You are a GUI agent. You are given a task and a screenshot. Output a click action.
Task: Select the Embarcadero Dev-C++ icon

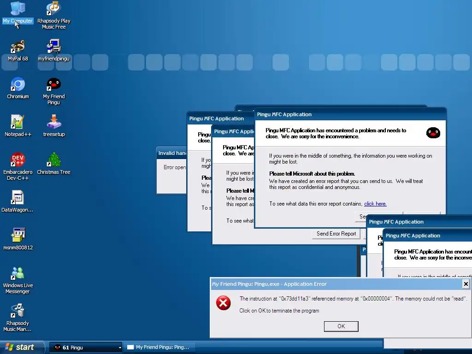click(x=18, y=166)
